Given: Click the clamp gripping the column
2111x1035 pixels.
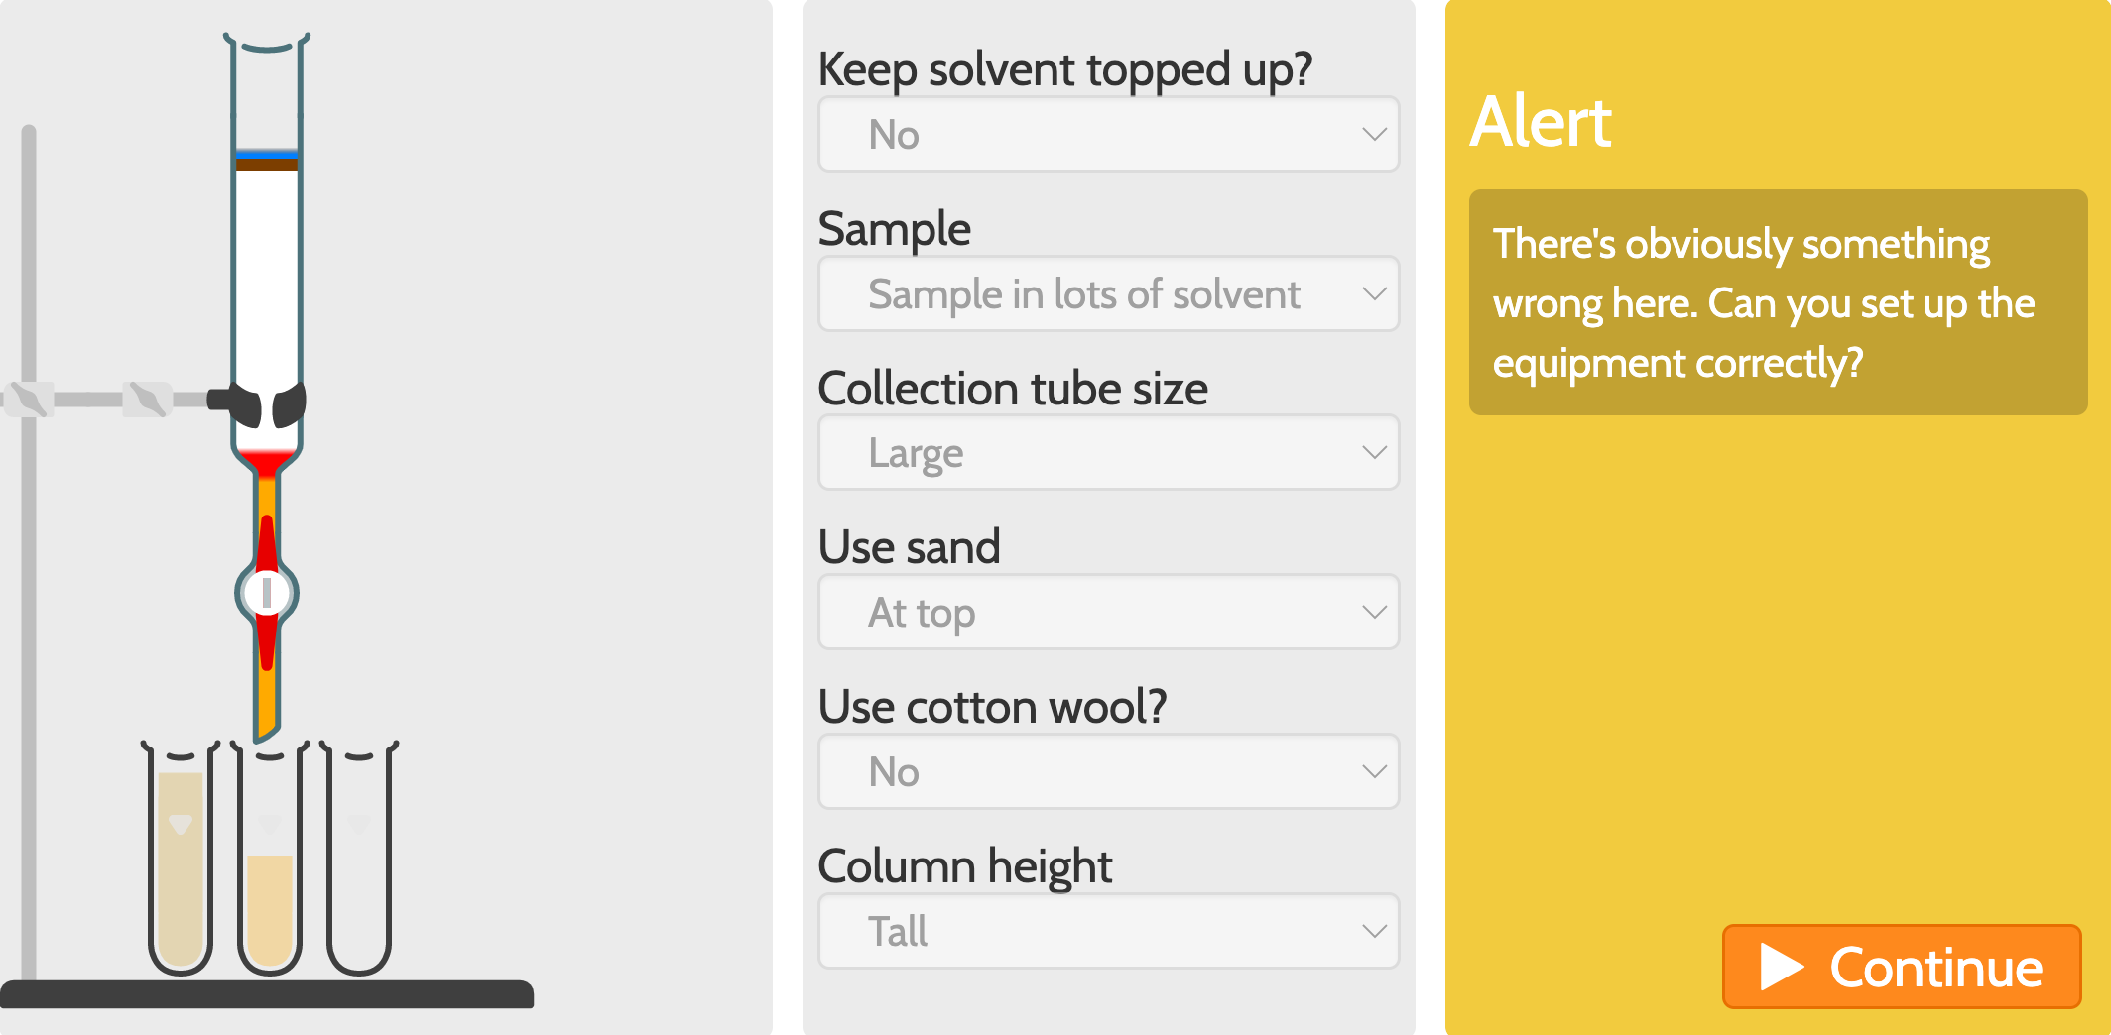Looking at the screenshot, I should (x=267, y=403).
